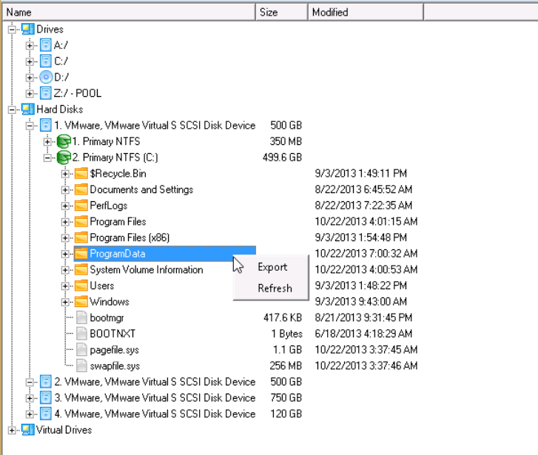The width and height of the screenshot is (538, 455).
Task: Click the Hard Disks computer icon
Action: pos(28,109)
